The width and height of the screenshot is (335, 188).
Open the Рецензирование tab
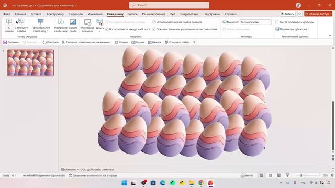153,14
